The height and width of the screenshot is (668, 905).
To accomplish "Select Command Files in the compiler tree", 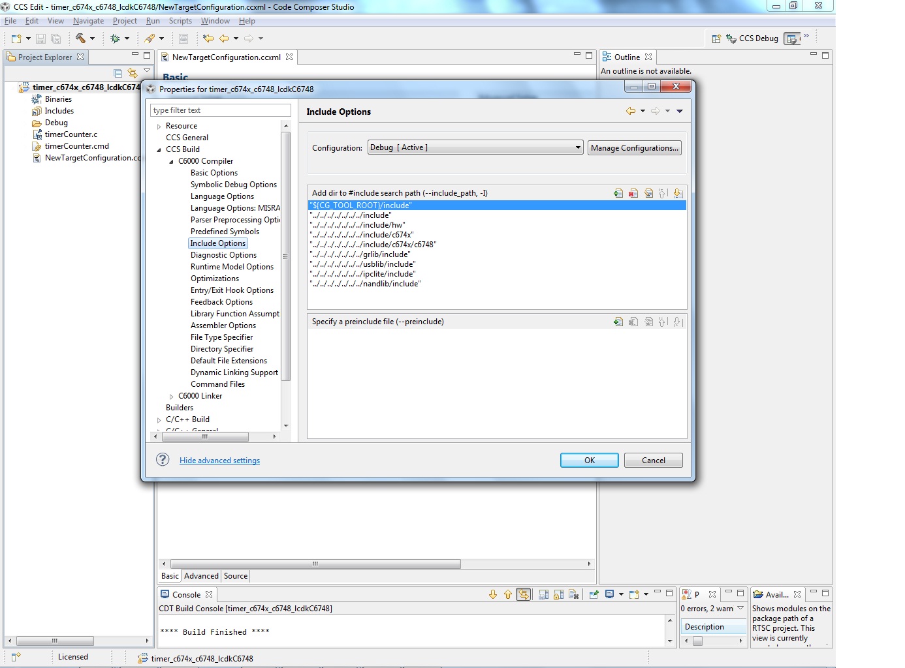I will click(217, 384).
